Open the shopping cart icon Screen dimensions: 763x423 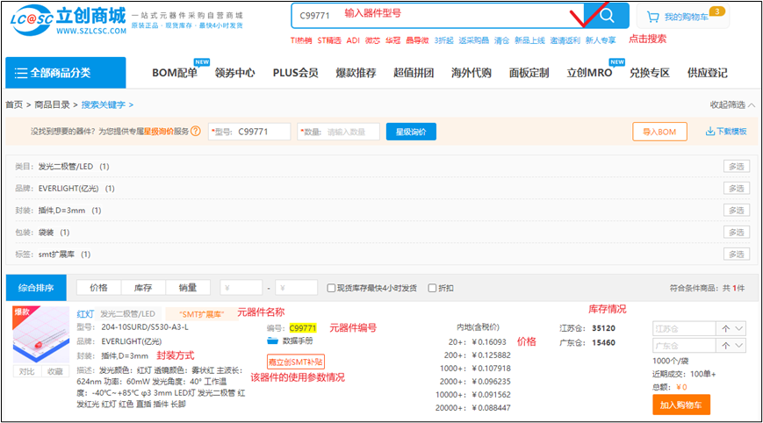click(x=652, y=17)
